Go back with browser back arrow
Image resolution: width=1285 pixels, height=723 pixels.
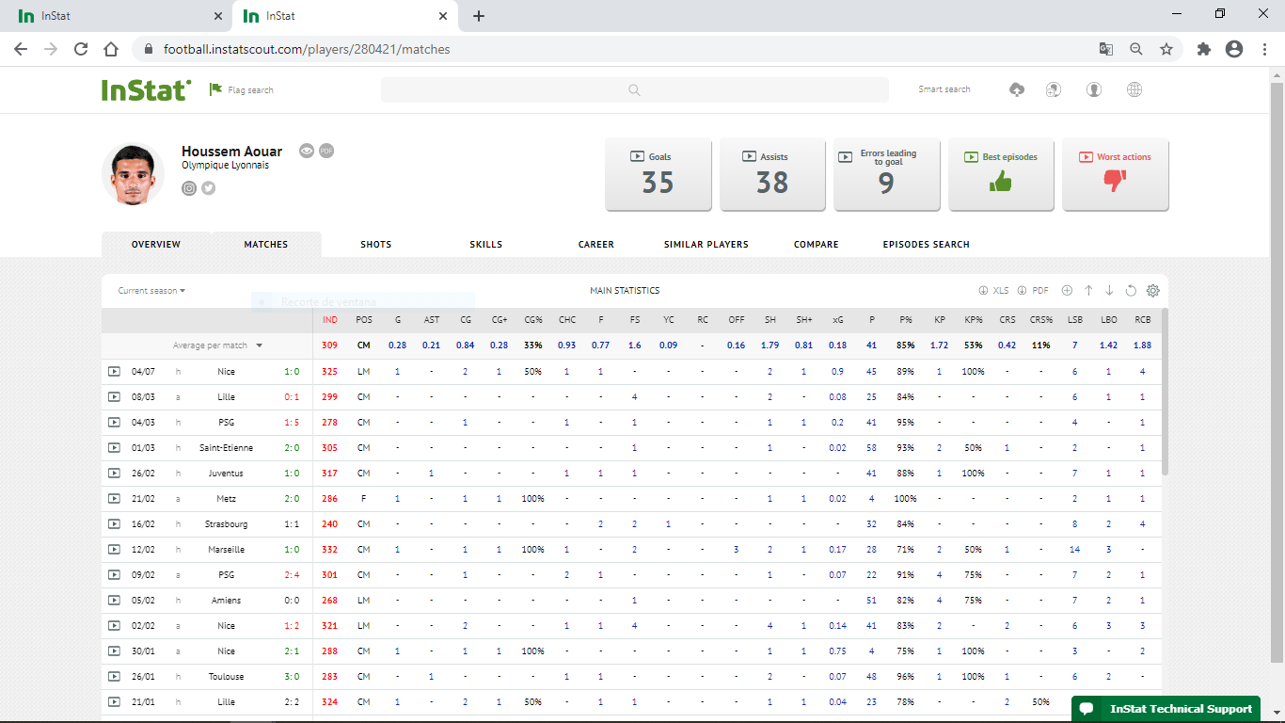21,49
